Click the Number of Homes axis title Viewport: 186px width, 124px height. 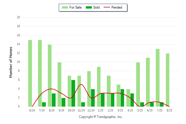[11, 62]
